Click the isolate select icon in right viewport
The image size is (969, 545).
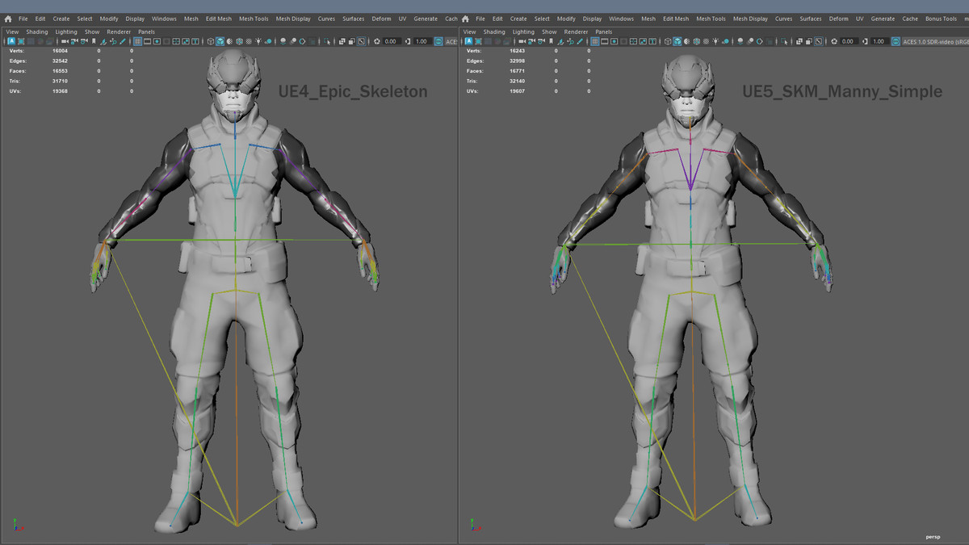click(x=784, y=41)
